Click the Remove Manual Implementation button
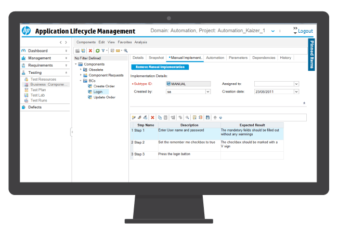338x234 pixels. click(160, 67)
